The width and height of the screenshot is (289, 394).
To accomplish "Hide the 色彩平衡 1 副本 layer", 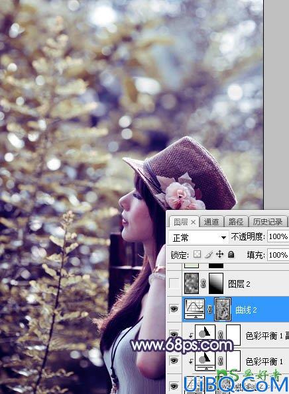I will coord(174,334).
